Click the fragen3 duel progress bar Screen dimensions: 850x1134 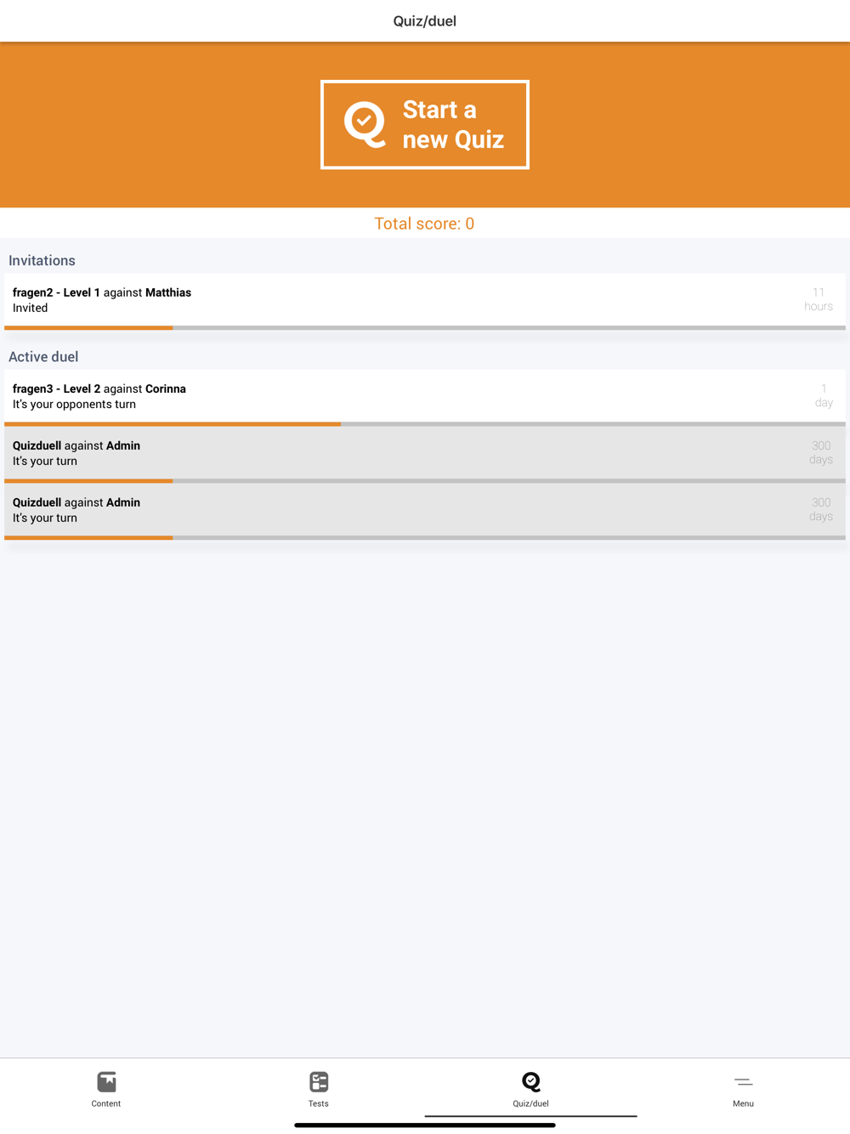[x=425, y=423]
